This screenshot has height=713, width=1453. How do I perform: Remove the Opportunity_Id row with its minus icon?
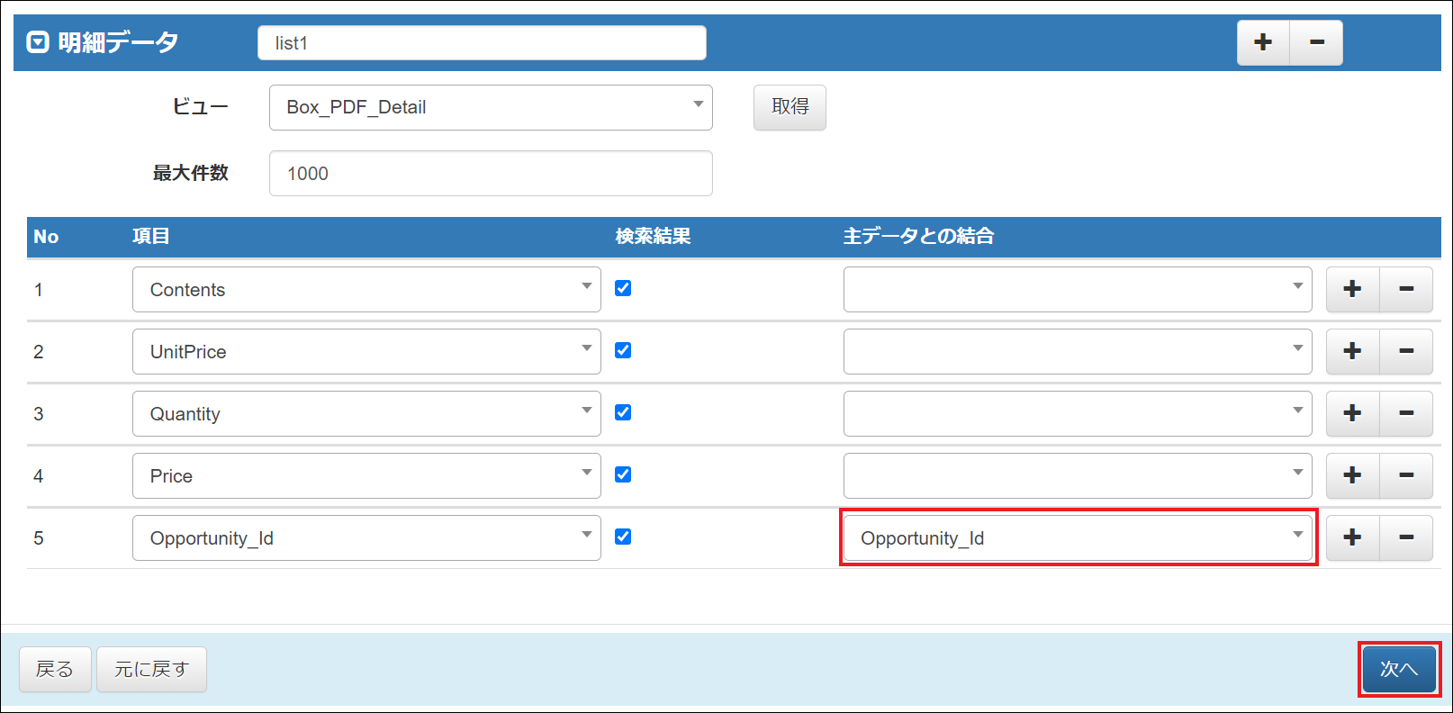coord(1405,537)
